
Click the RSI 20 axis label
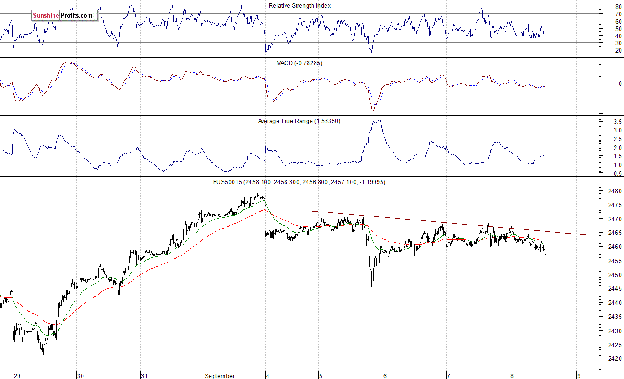(x=619, y=50)
